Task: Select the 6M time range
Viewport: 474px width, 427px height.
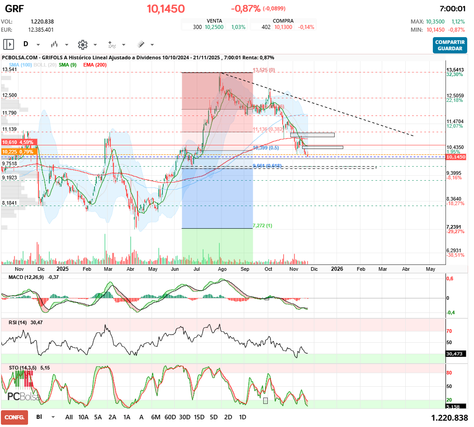Action: coord(156,417)
